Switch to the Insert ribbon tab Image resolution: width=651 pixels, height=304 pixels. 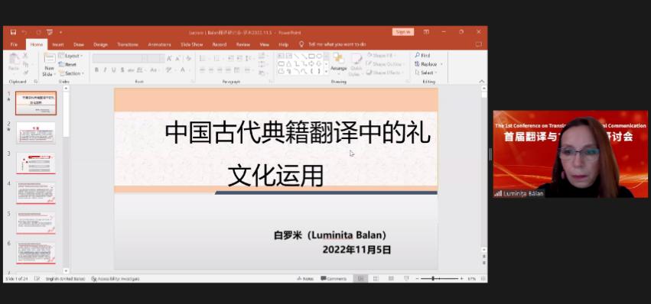pos(58,44)
